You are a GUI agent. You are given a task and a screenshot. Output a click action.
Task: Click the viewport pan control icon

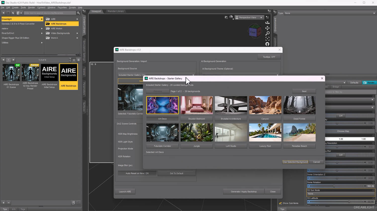coord(267,28)
